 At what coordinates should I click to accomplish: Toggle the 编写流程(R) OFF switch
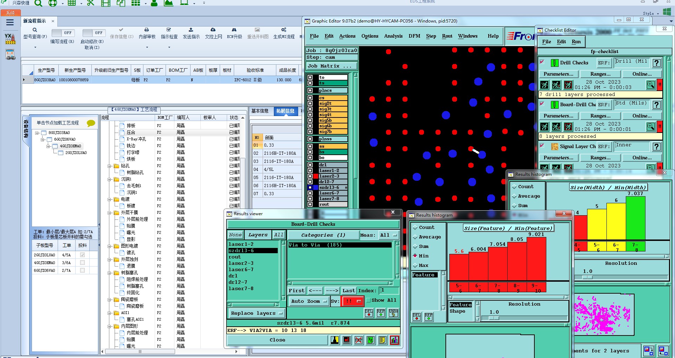coord(63,33)
